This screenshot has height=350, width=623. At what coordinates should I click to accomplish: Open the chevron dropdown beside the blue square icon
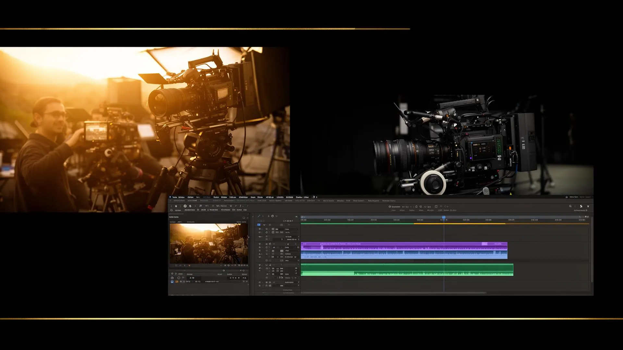(x=264, y=225)
